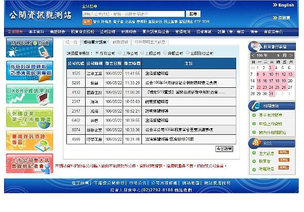
Task: Select the 公開發行公司 radio button
Action: tap(187, 52)
